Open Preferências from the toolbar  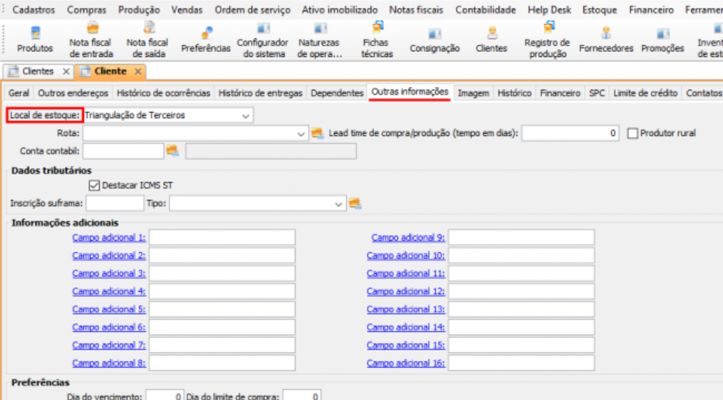click(x=206, y=41)
